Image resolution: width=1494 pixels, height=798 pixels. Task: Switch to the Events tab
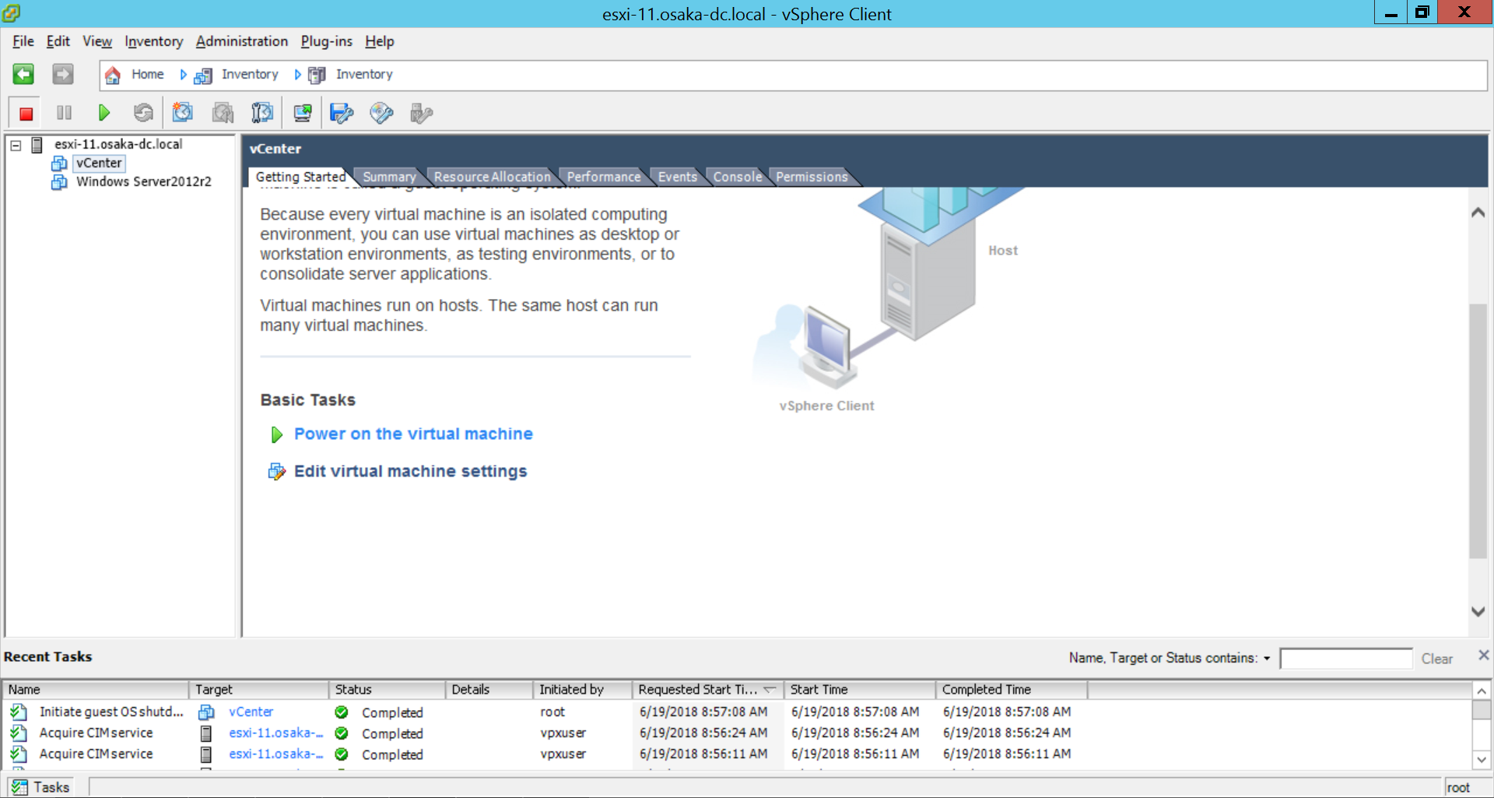(678, 177)
